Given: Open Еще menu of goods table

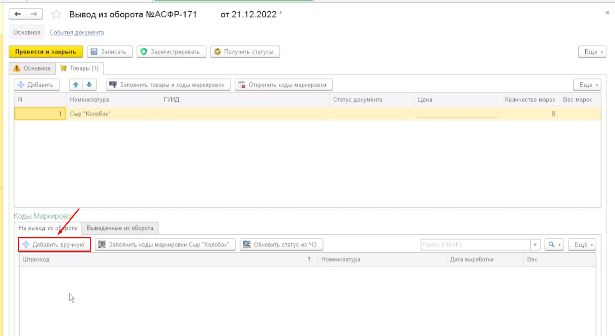Looking at the screenshot, I should click(x=587, y=85).
